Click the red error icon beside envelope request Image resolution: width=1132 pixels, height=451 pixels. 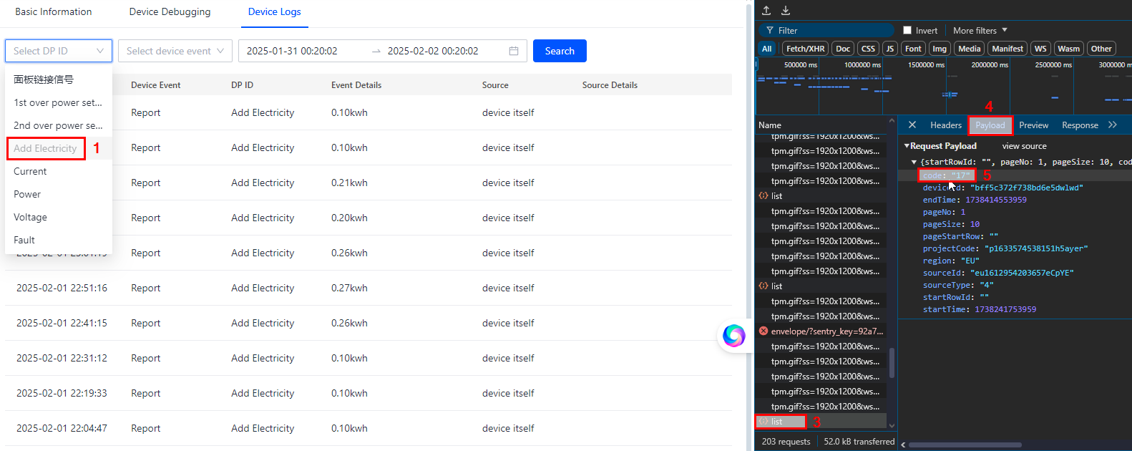763,331
